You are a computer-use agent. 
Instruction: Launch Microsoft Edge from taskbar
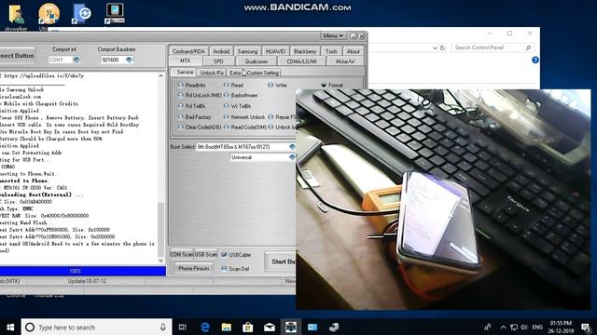tap(205, 327)
